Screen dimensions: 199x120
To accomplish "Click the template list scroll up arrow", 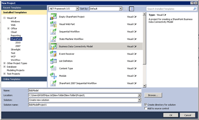I will point(144,14).
